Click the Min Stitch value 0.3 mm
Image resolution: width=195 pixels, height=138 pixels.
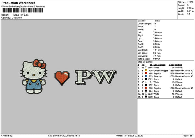pyautogui.click(x=157, y=53)
